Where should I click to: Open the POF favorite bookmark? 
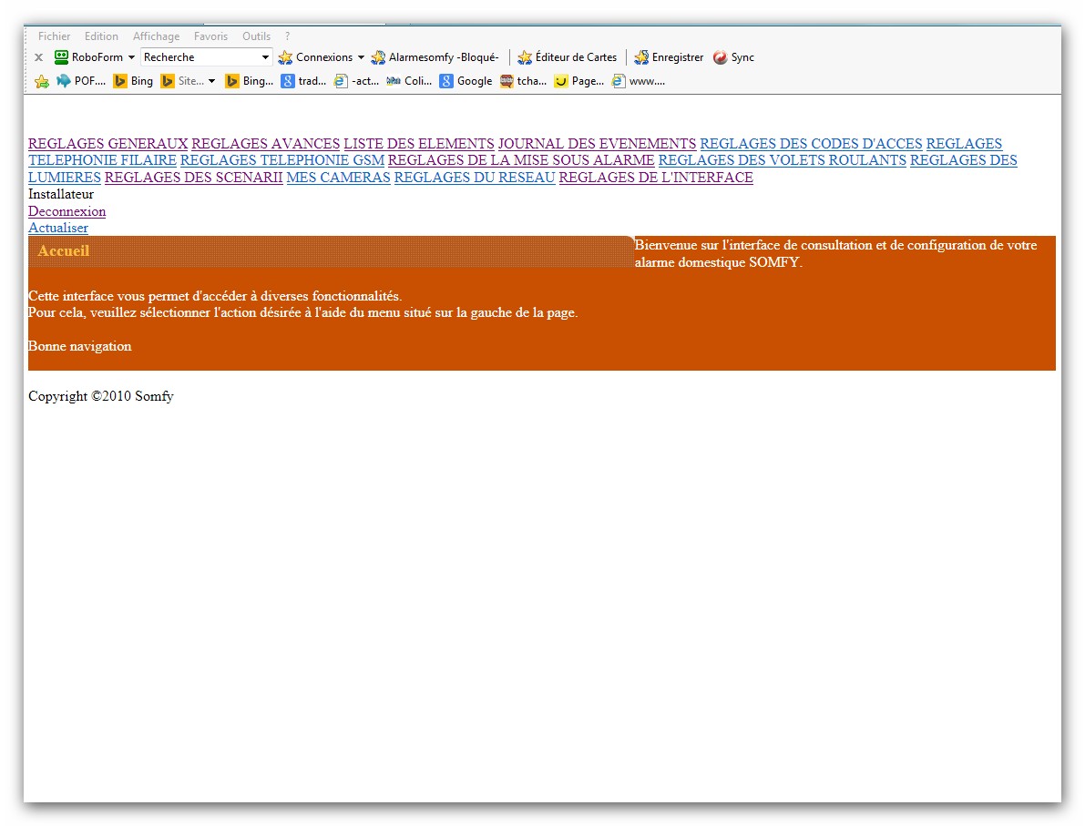(x=80, y=81)
